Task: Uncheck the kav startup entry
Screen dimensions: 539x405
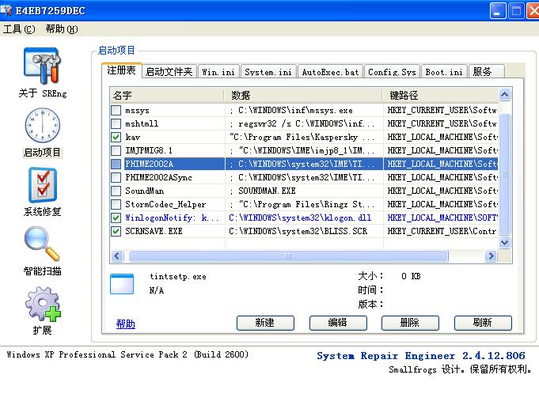Action: [x=116, y=137]
